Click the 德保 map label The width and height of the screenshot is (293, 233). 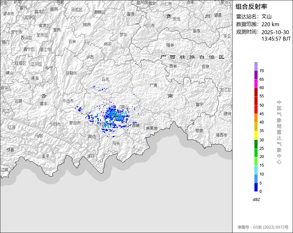pyautogui.click(x=228, y=114)
